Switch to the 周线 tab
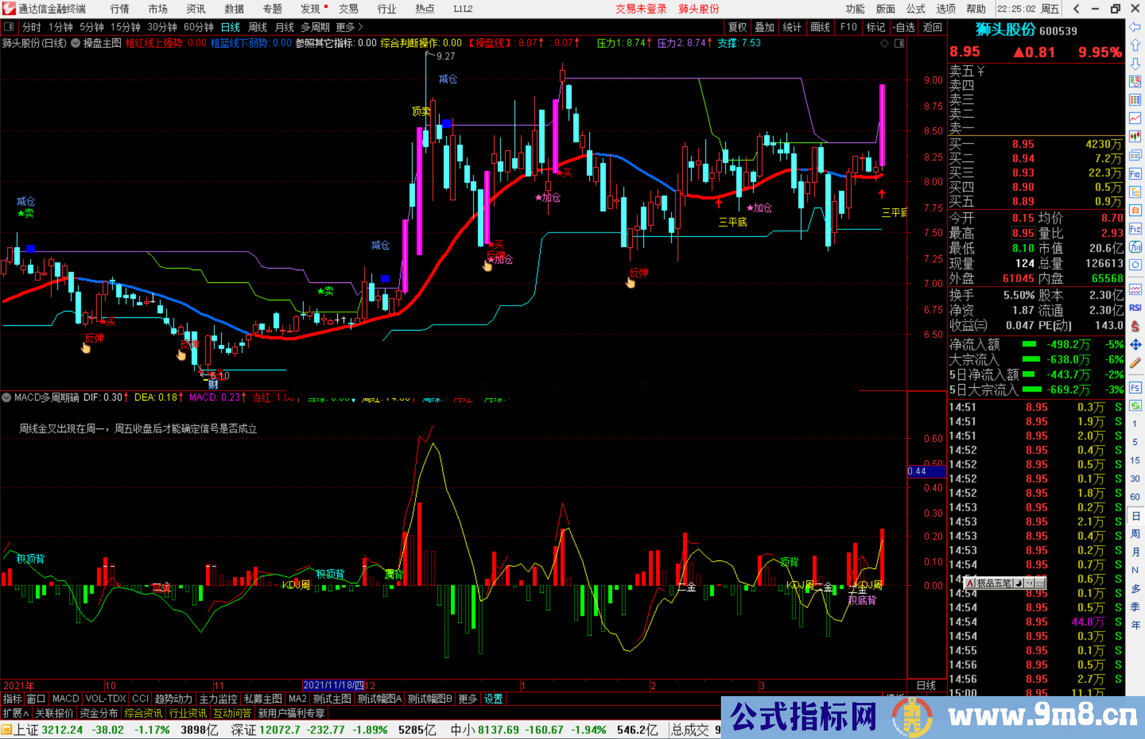Image resolution: width=1145 pixels, height=739 pixels. click(x=258, y=27)
